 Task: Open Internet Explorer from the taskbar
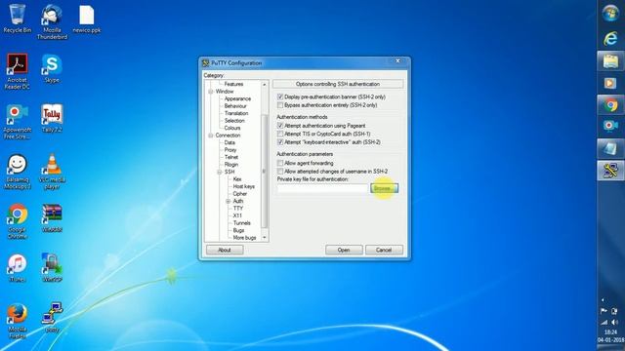click(x=610, y=39)
